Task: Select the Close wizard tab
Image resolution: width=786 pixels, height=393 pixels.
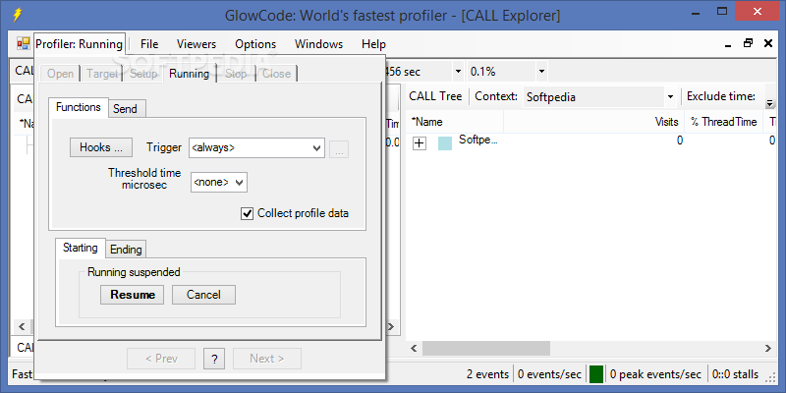Action: click(277, 74)
